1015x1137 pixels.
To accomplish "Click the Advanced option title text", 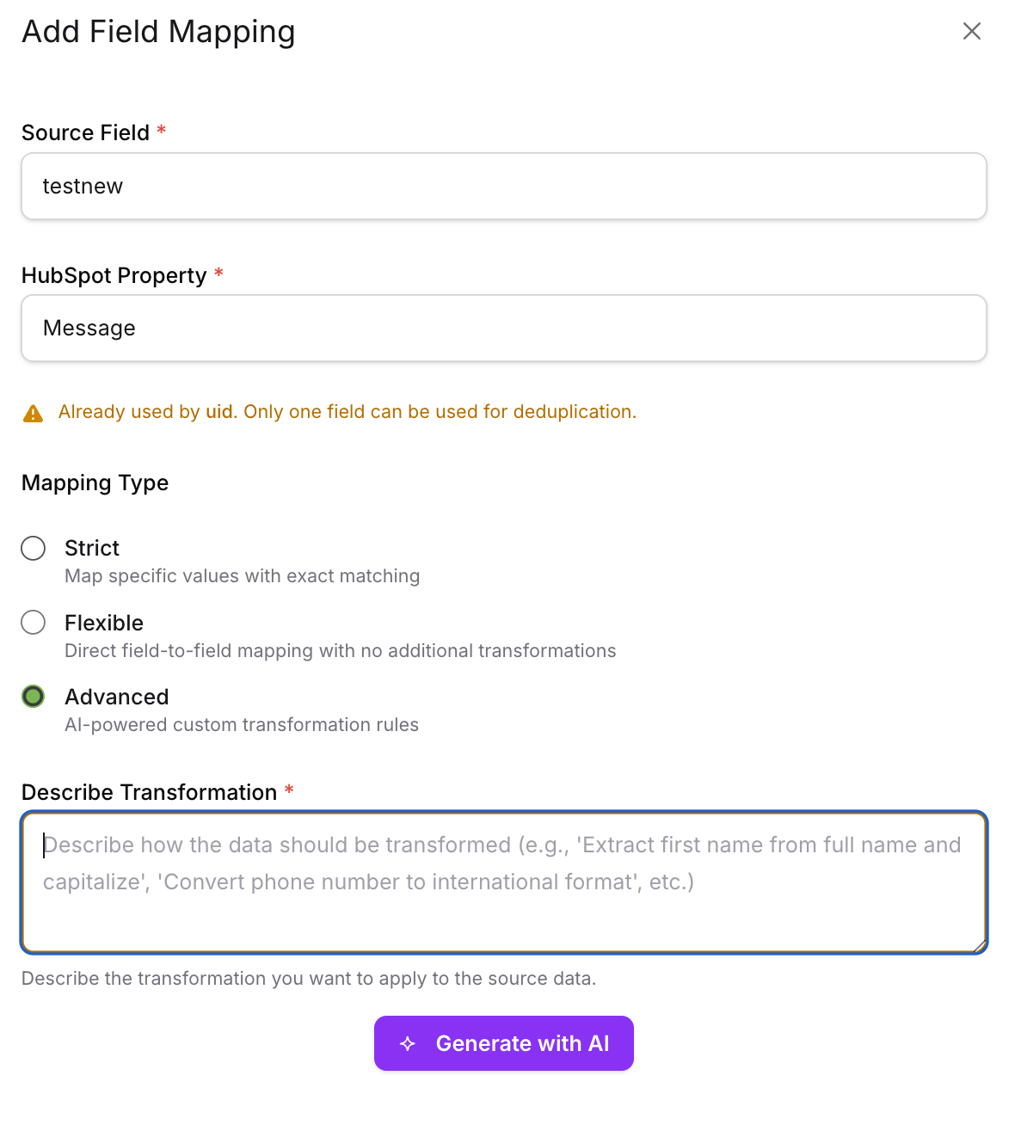I will [117, 697].
